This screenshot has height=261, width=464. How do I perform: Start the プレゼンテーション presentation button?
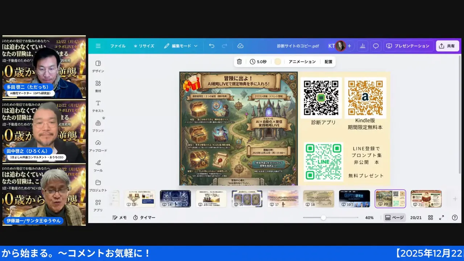click(x=408, y=46)
